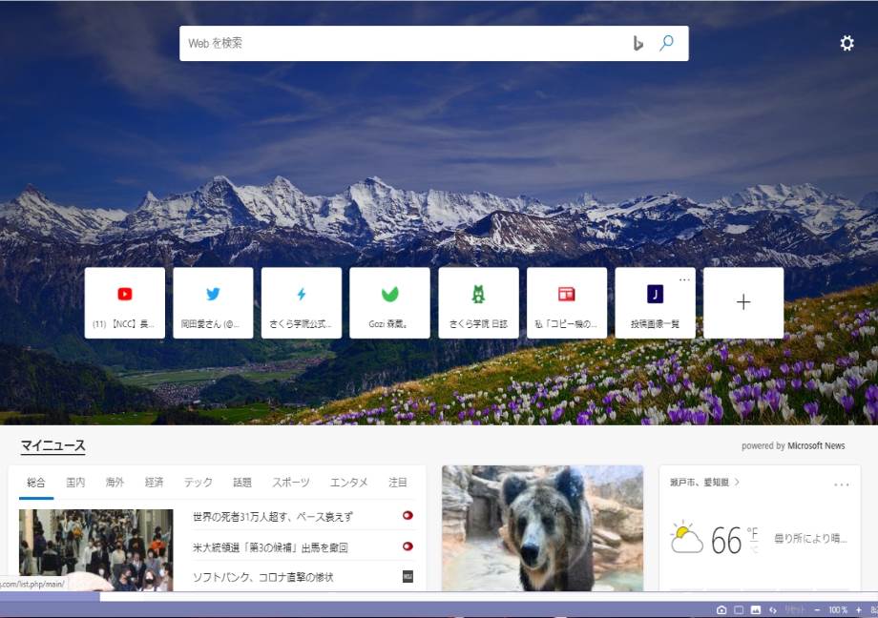Open headline 世界の死者31万人超す

(272, 517)
